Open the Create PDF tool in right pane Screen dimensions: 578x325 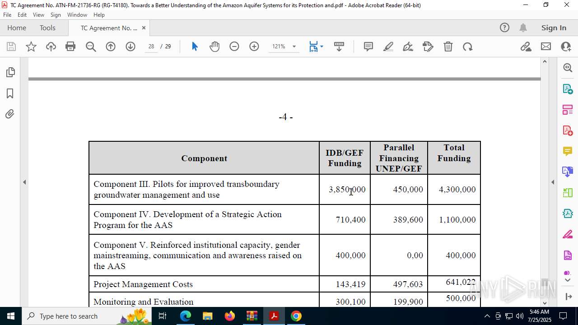click(x=568, y=130)
